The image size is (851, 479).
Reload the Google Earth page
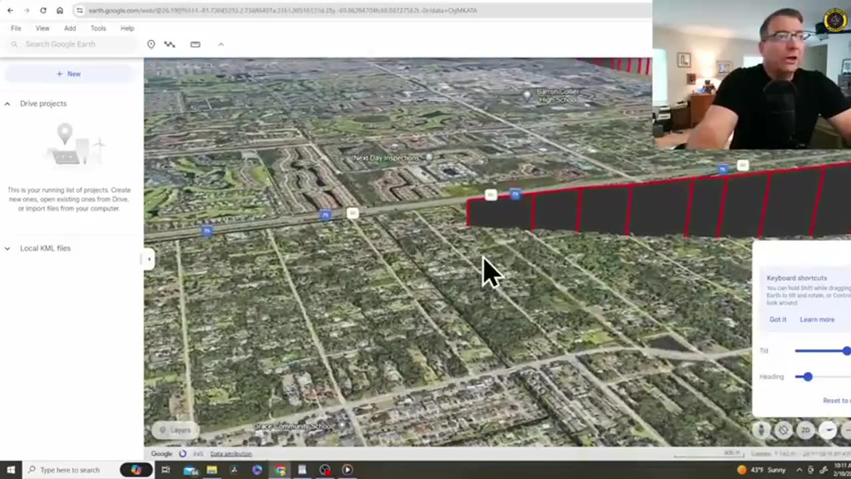tap(43, 11)
